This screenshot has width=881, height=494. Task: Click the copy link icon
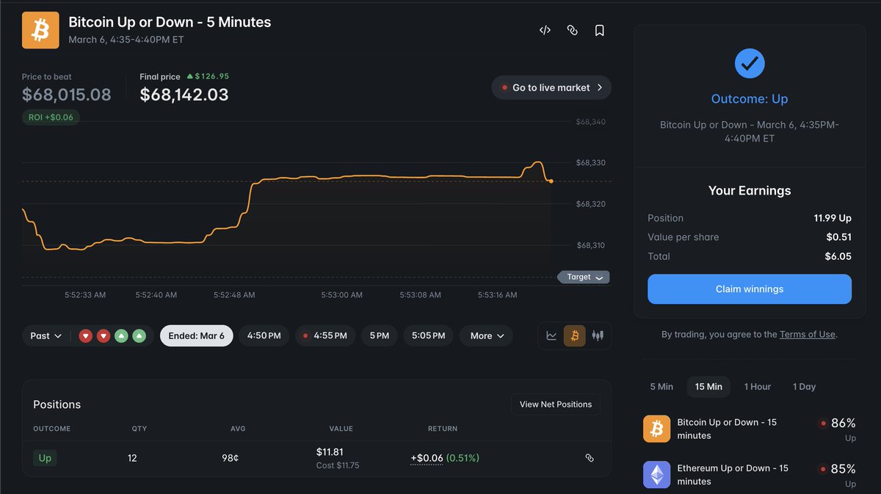[x=572, y=30]
